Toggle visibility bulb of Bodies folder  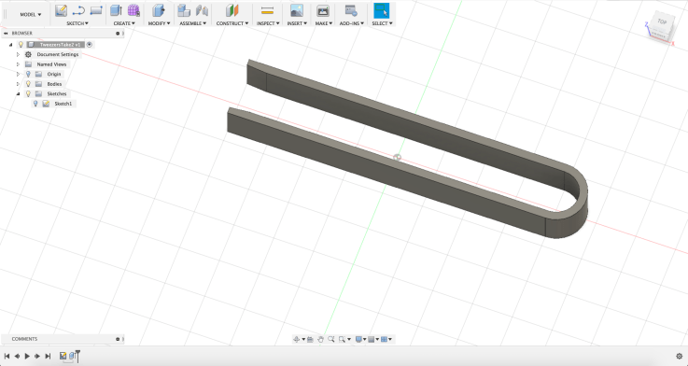click(x=29, y=84)
